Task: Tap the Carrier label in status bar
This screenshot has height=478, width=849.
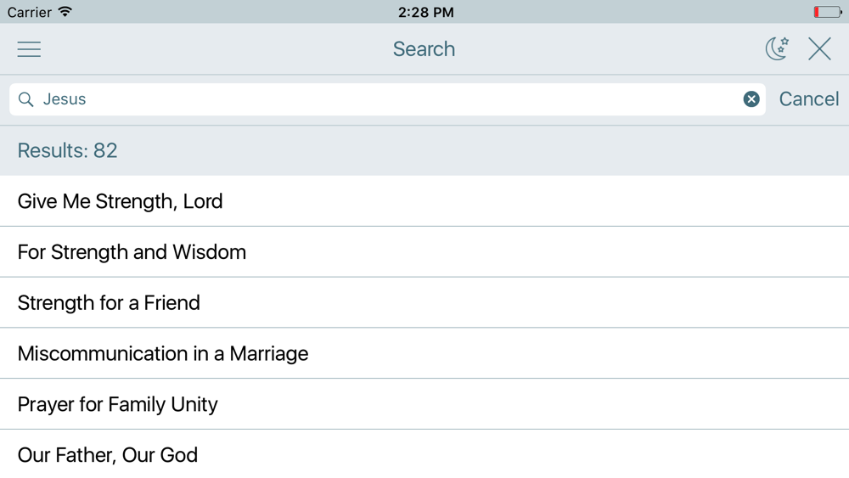Action: (29, 12)
